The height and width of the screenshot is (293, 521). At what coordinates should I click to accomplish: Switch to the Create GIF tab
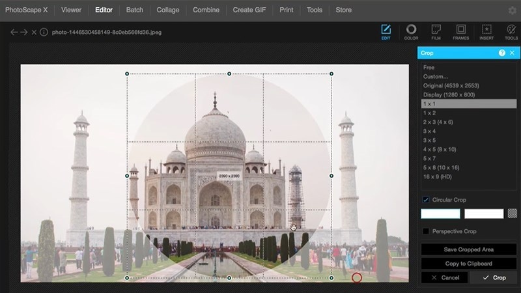click(x=249, y=10)
